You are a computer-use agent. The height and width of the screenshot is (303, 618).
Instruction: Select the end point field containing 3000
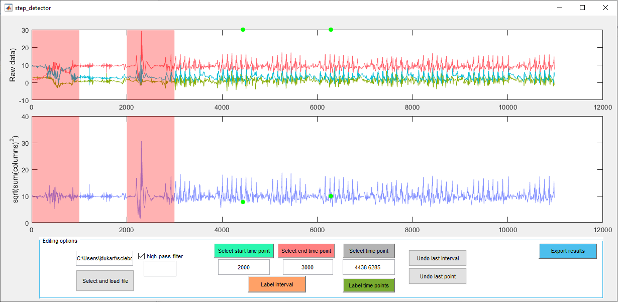(307, 267)
